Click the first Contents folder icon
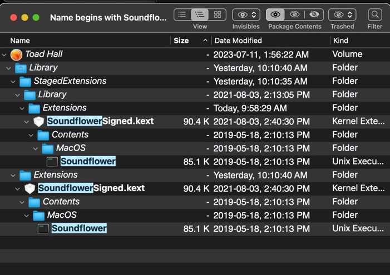 coord(43,136)
